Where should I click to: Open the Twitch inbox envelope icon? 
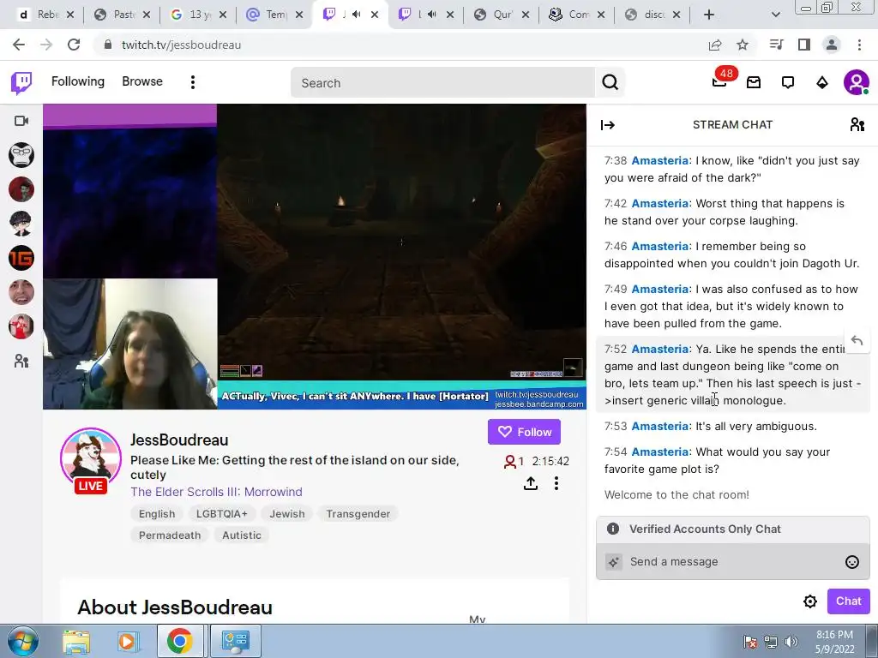[754, 83]
